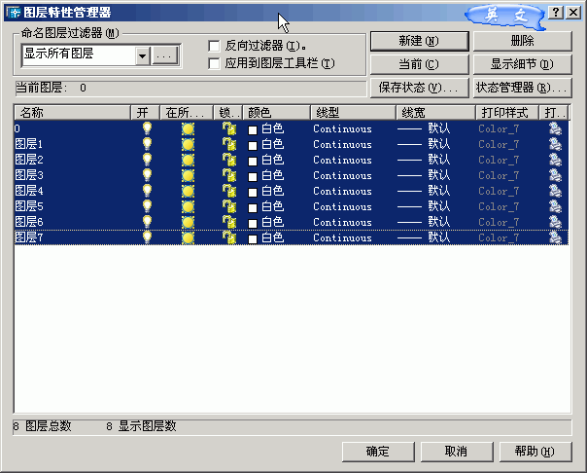
Task: Open 帮助 help button
Action: pyautogui.click(x=535, y=452)
